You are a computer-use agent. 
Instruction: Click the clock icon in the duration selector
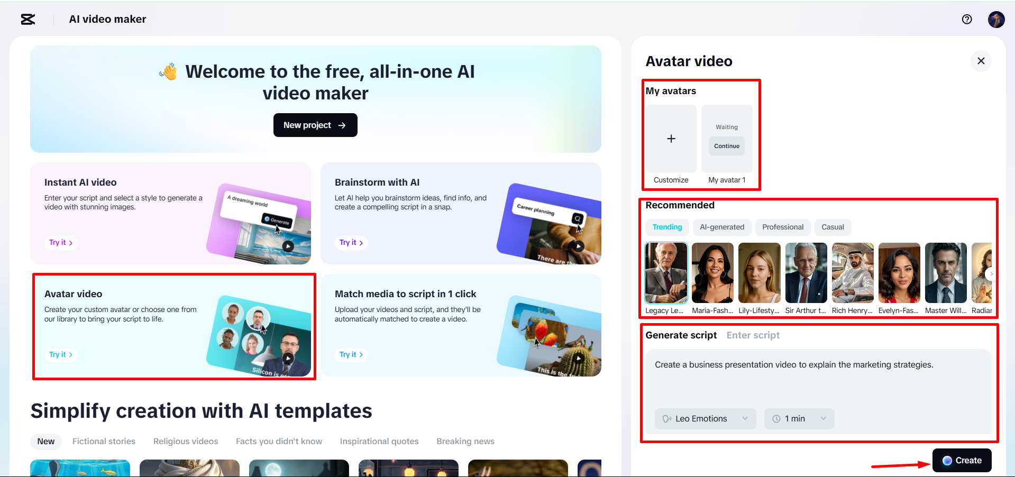tap(776, 418)
